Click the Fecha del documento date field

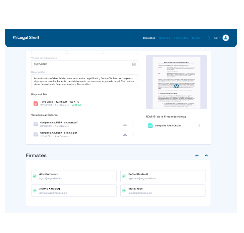click(85, 64)
